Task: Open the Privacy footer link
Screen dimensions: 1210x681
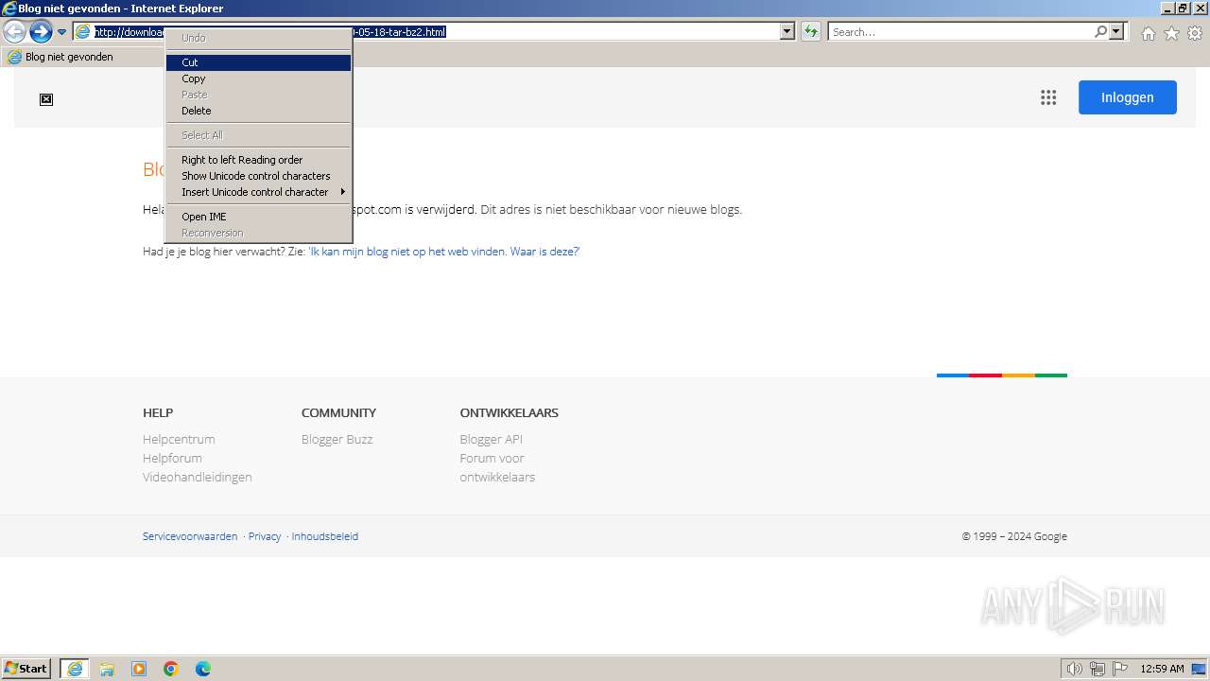Action: click(265, 536)
